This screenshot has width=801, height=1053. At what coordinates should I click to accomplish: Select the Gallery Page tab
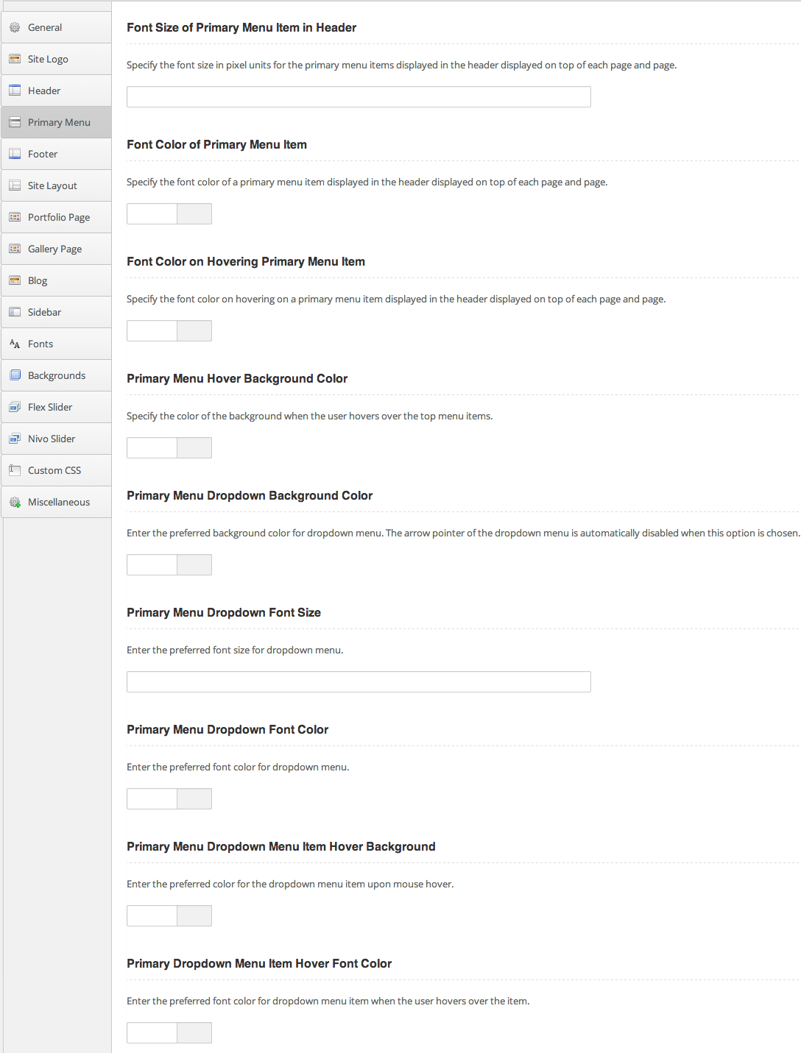(x=54, y=249)
